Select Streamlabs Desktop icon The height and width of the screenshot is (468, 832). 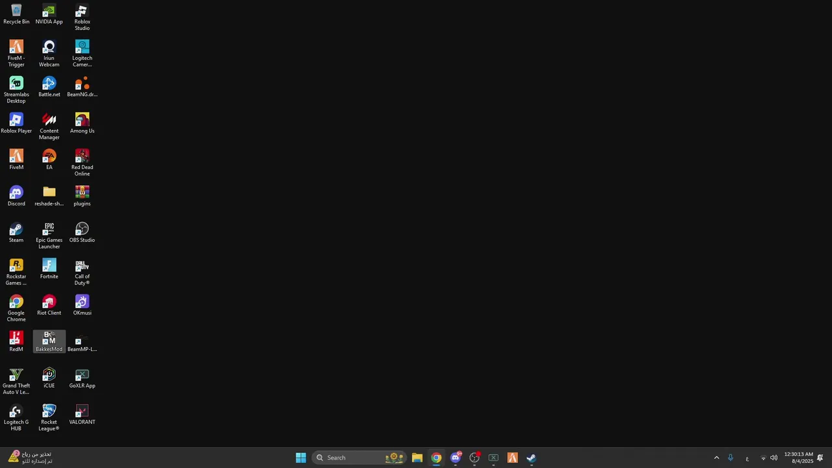coord(16,90)
